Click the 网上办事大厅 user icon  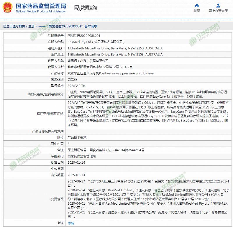pos(218,6)
